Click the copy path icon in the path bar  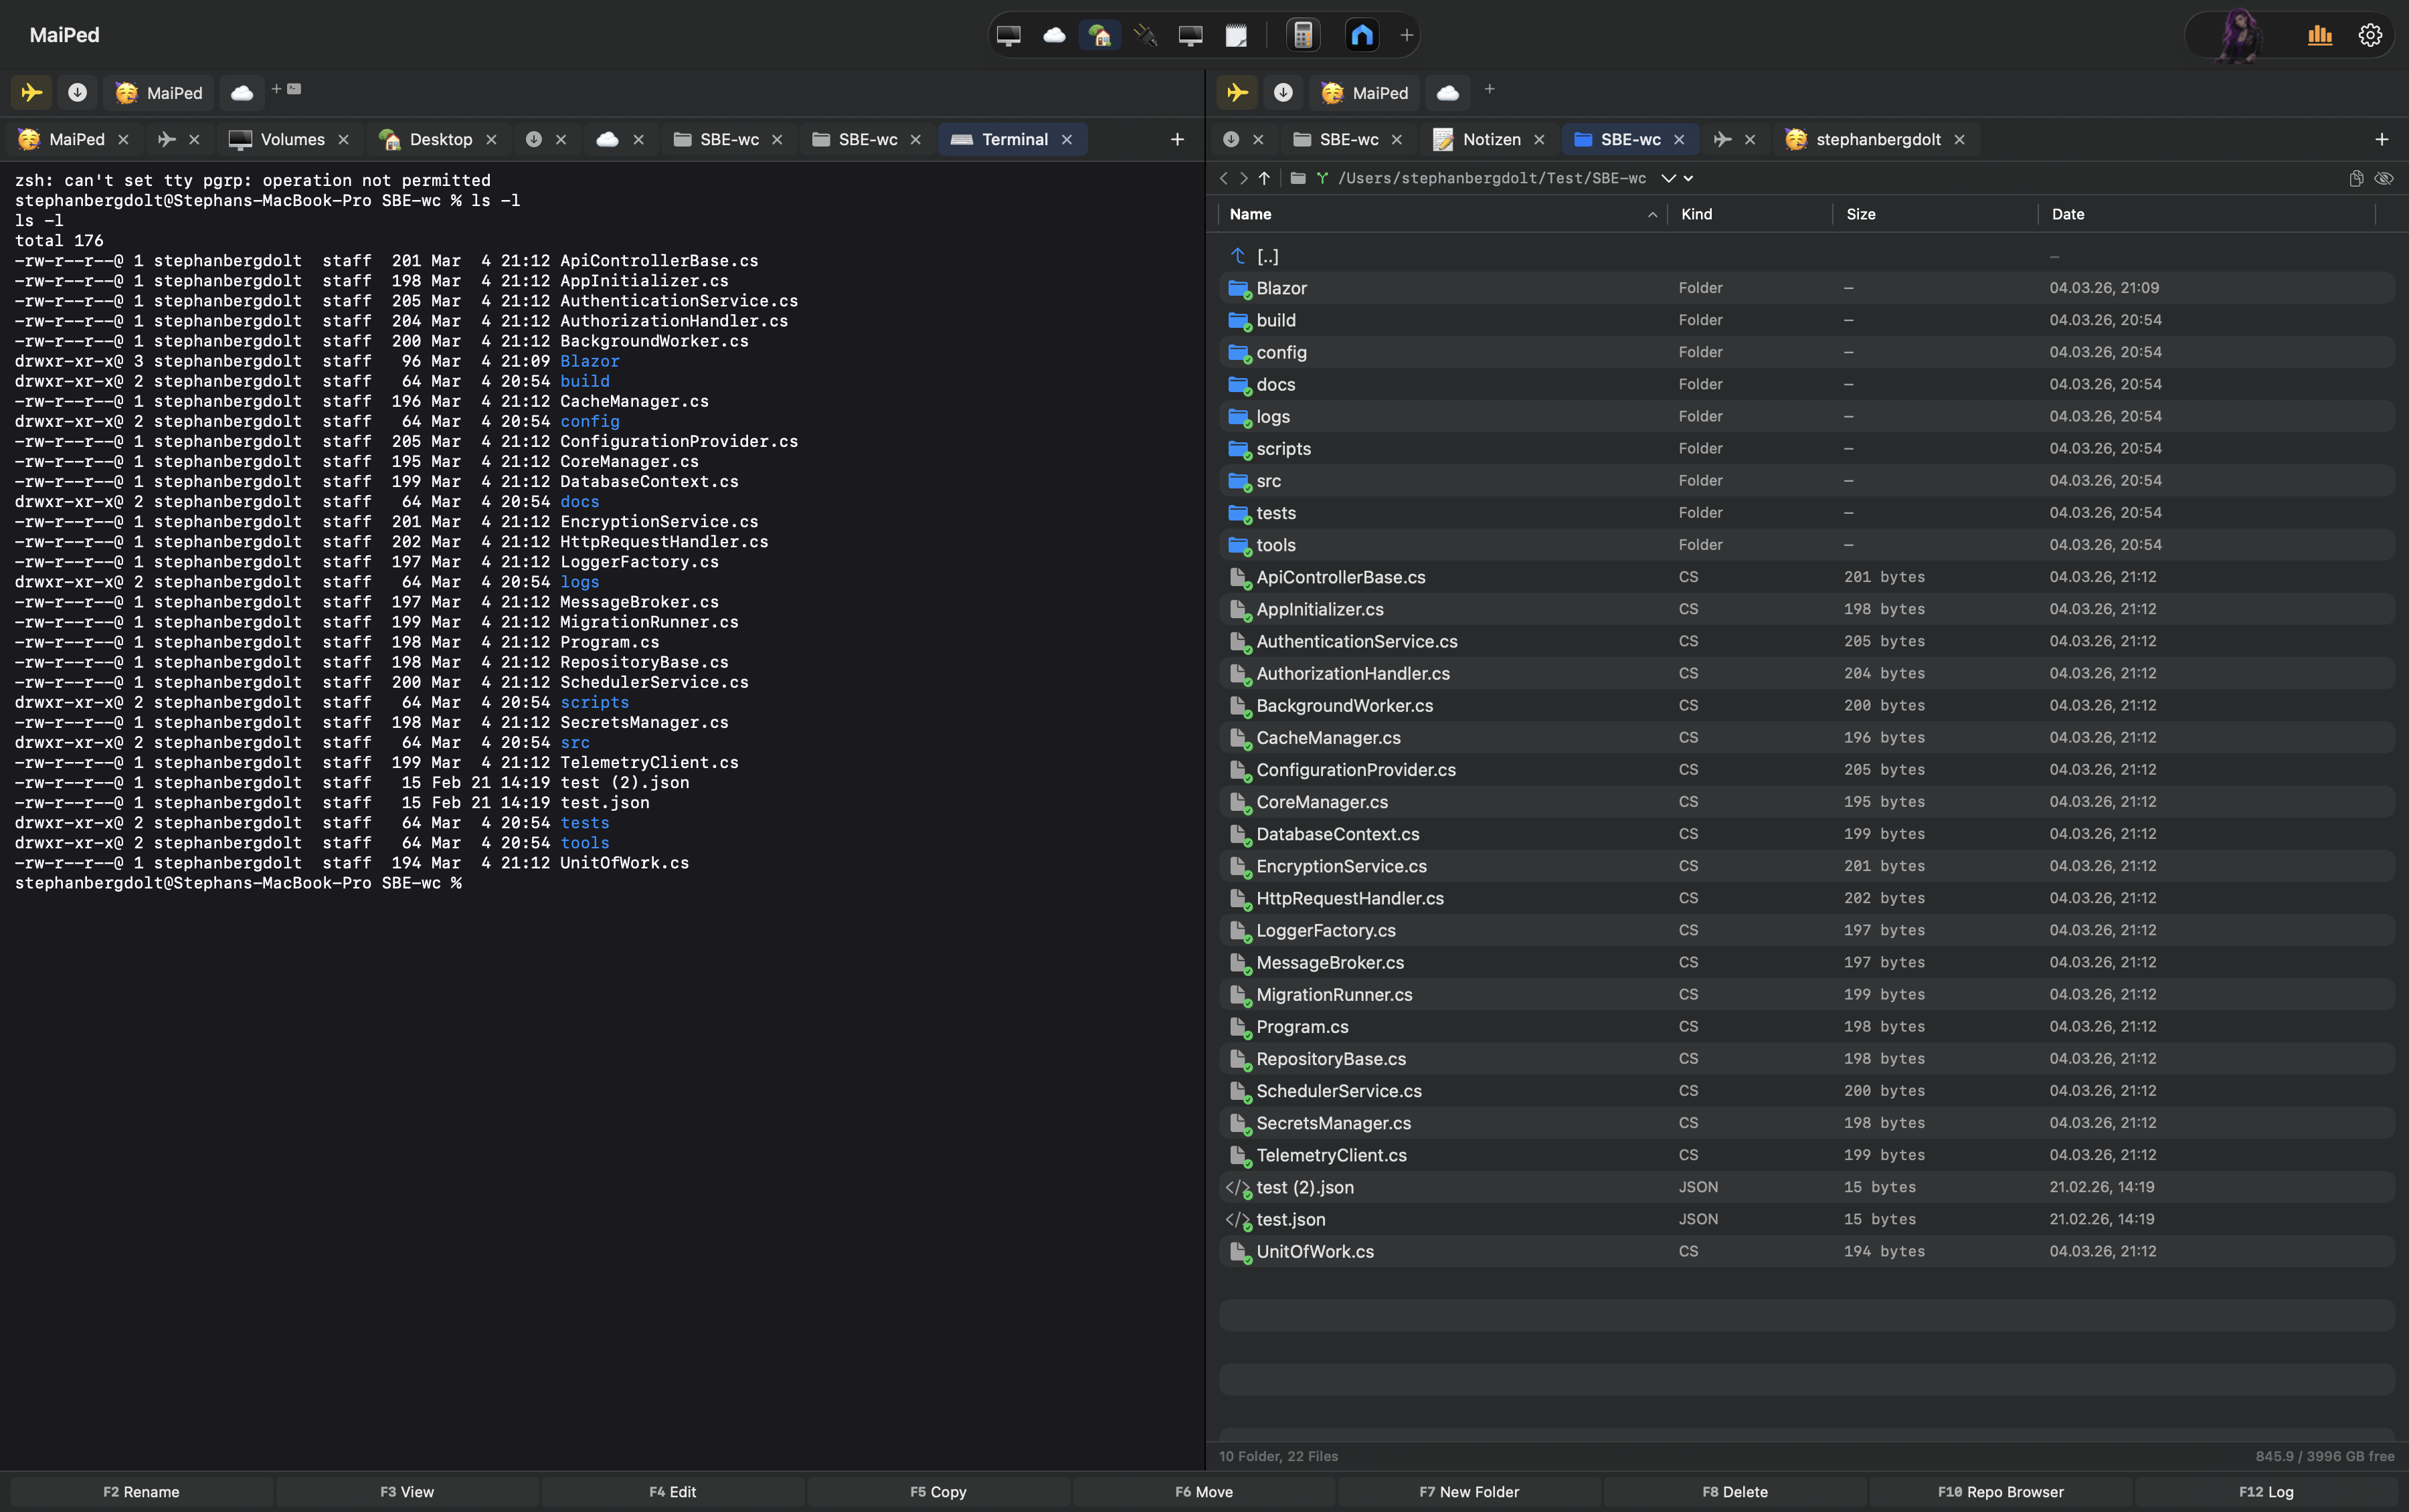[2356, 178]
